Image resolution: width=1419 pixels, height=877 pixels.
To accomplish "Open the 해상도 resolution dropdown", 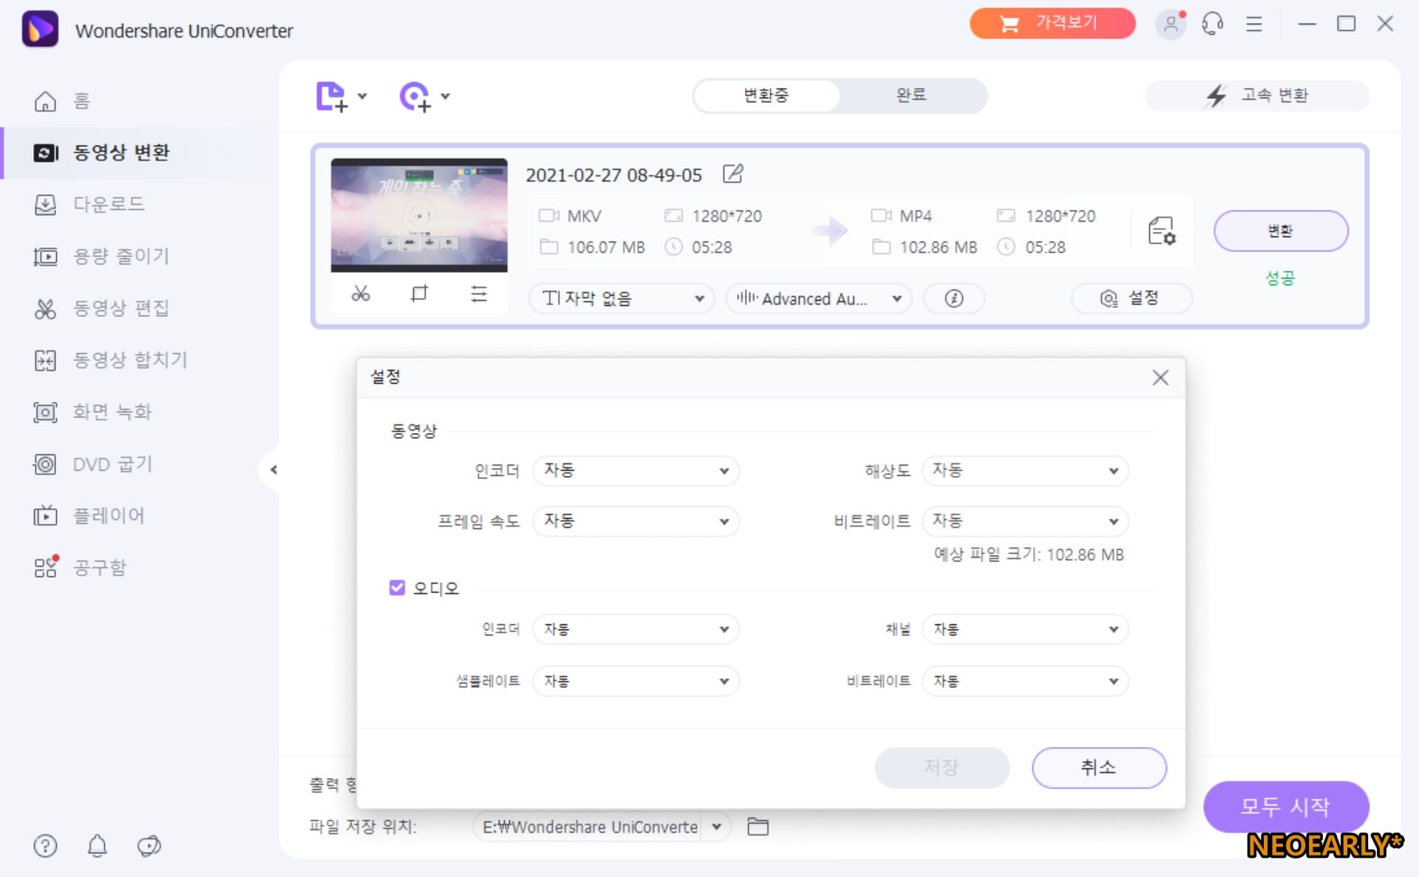I will pyautogui.click(x=1024, y=471).
